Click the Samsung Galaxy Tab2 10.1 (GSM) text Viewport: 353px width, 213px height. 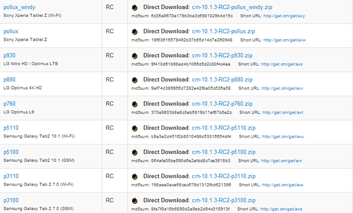click(x=39, y=160)
